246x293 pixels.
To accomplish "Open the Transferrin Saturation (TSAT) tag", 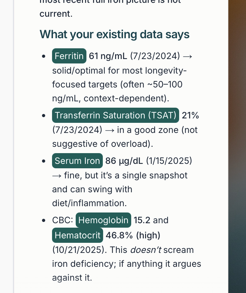I will (x=115, y=115).
